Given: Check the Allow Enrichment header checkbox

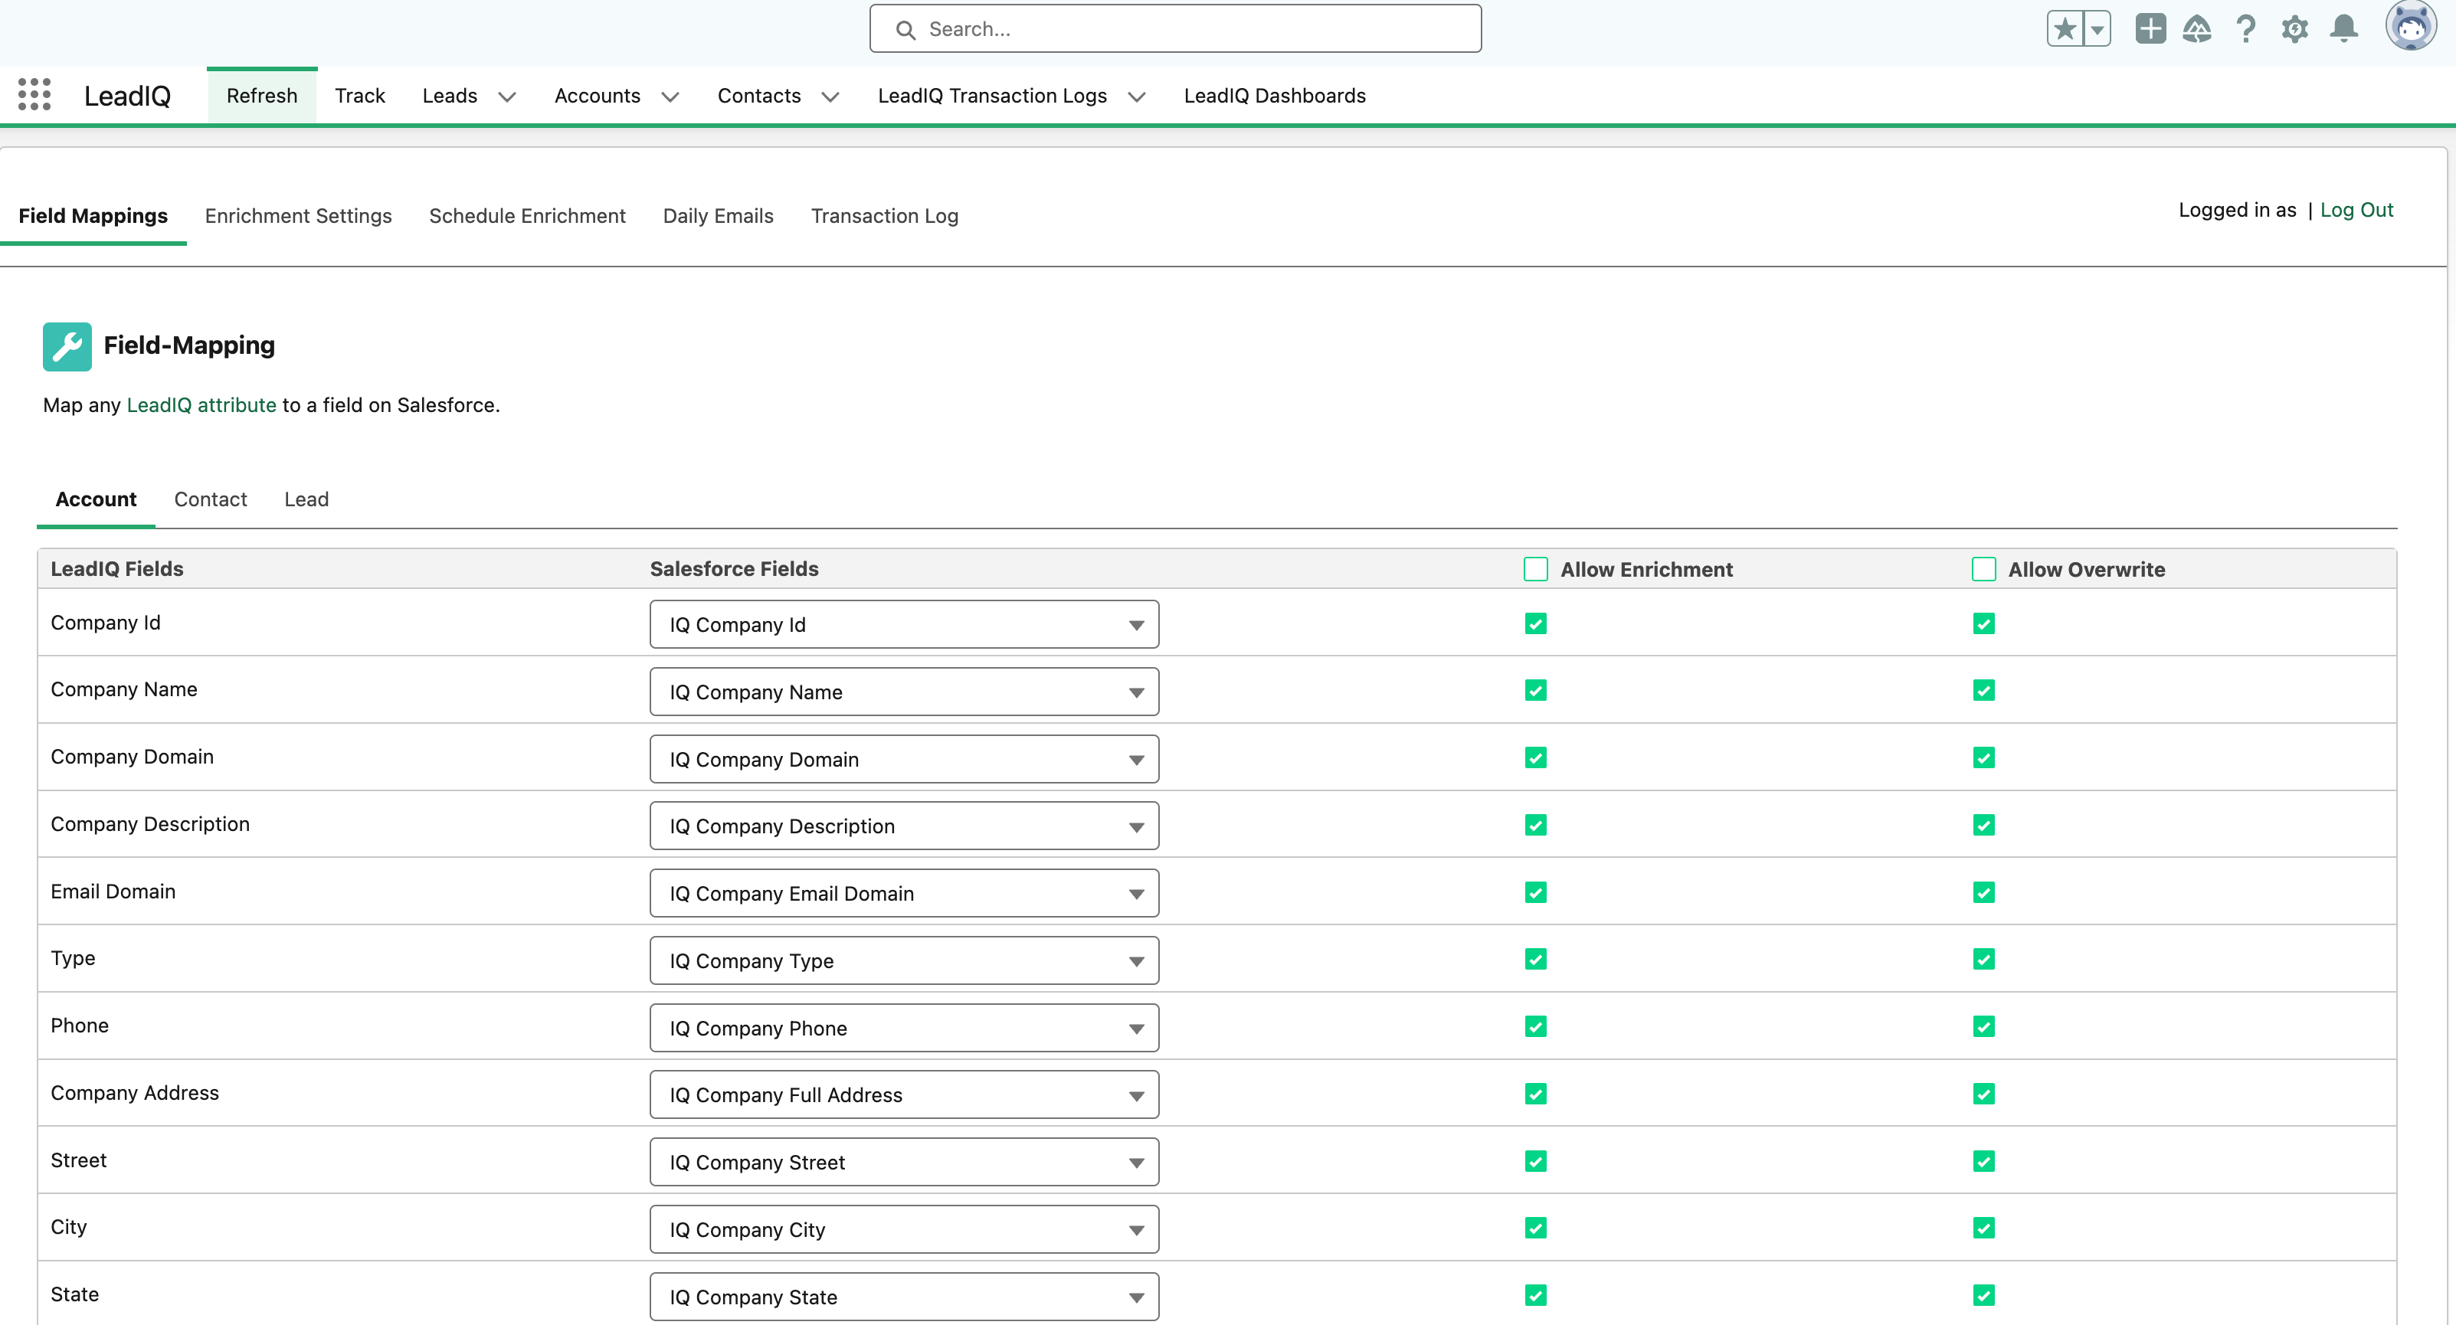Looking at the screenshot, I should click(1535, 569).
